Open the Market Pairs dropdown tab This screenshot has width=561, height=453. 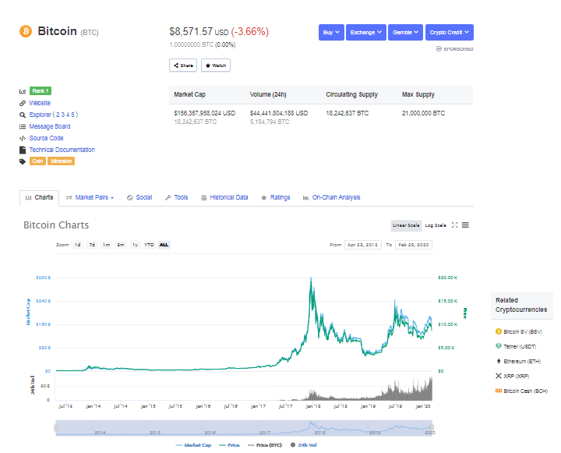90,198
